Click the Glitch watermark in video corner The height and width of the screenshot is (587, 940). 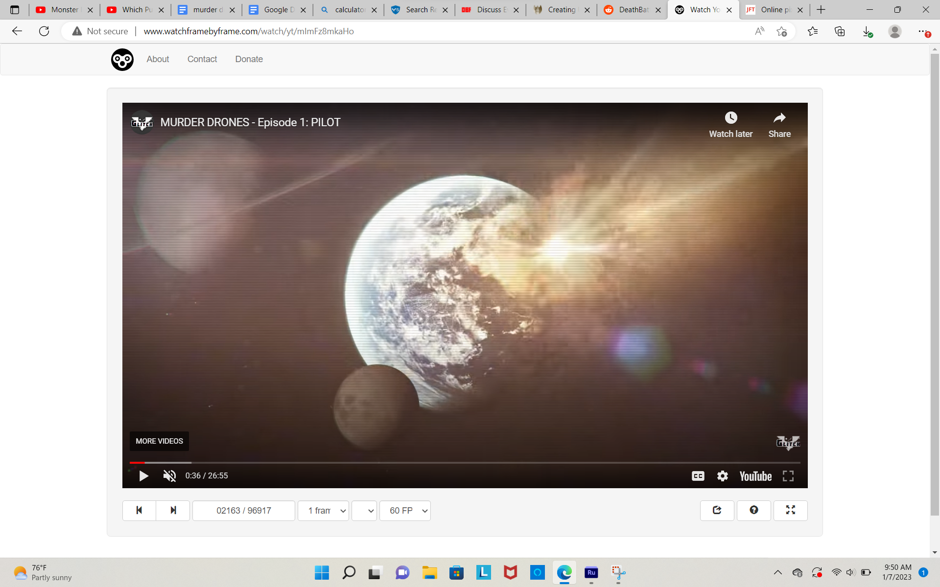tap(788, 443)
